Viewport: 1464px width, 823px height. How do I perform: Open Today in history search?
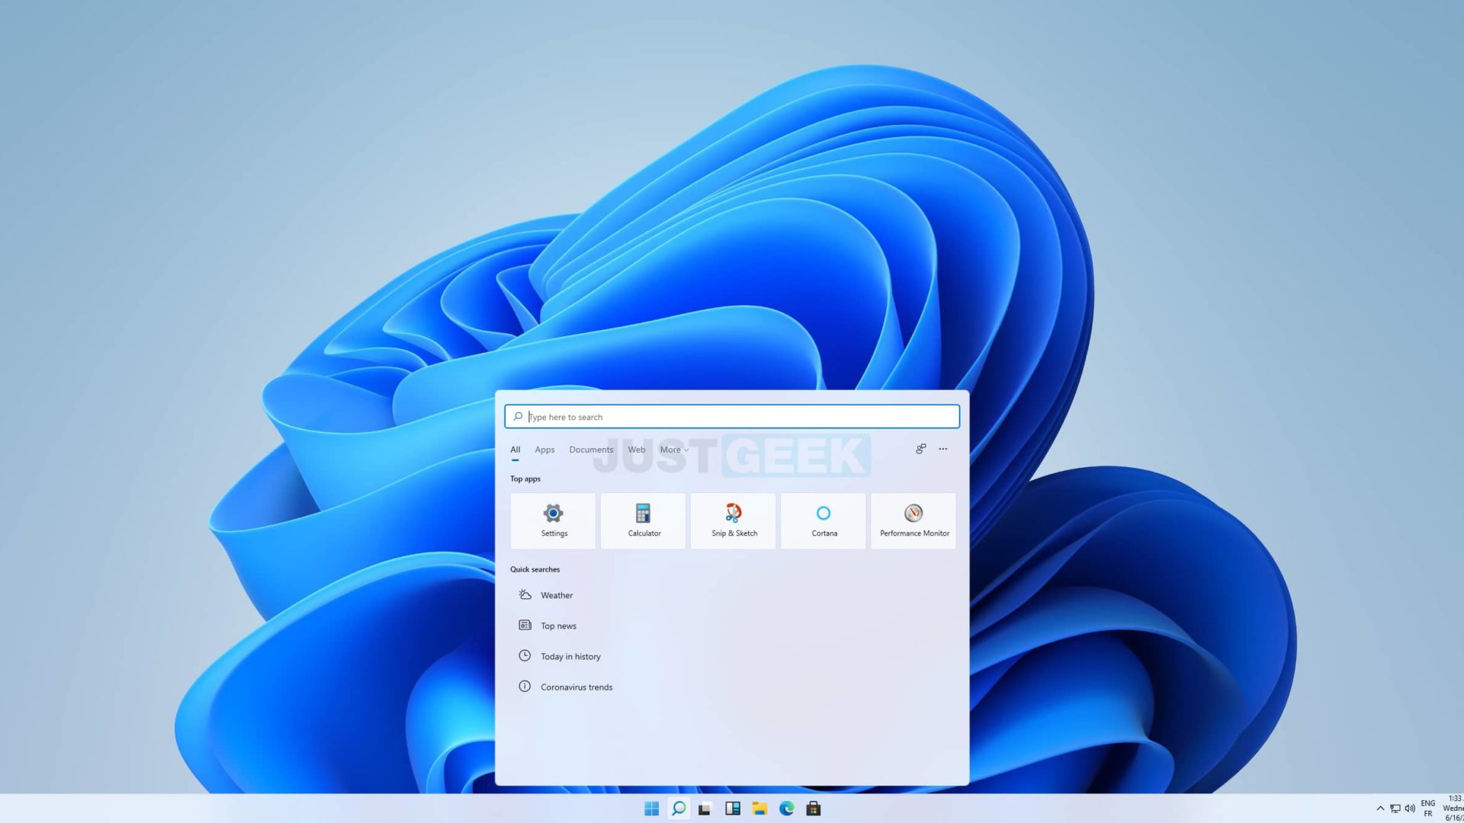click(570, 655)
